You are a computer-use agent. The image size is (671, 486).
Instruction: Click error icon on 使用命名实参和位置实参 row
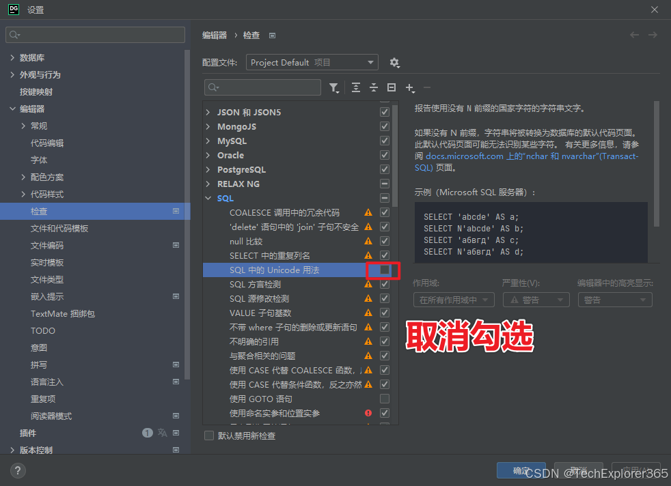368,413
